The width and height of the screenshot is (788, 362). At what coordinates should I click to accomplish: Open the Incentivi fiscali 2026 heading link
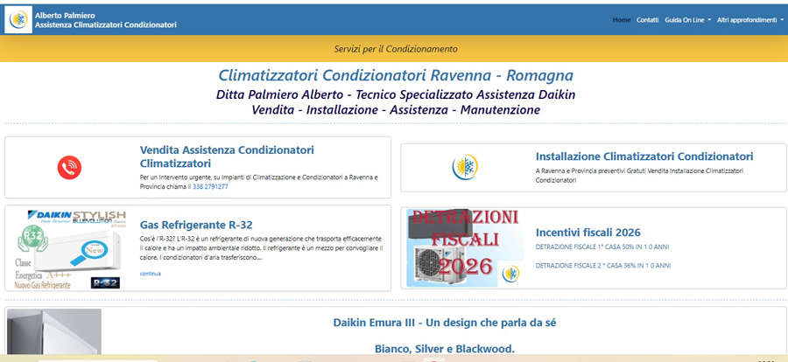point(588,233)
